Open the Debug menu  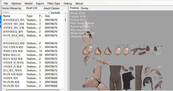(x=68, y=3)
